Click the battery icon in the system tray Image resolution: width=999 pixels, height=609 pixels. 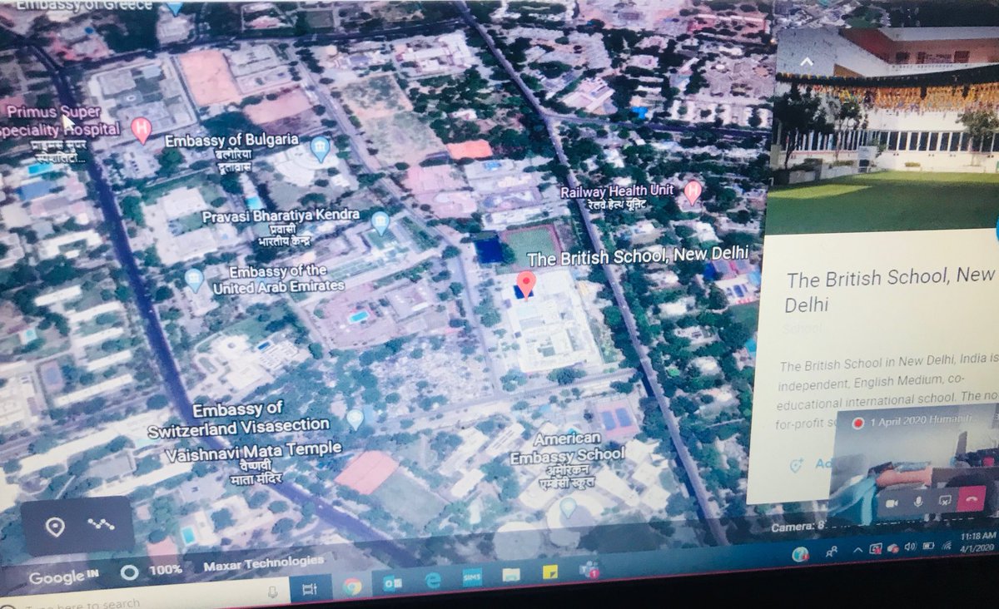(x=928, y=546)
